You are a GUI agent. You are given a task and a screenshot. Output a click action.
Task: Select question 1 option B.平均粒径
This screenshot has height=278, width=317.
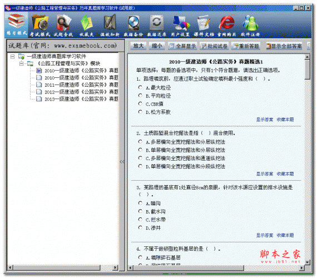140,96
